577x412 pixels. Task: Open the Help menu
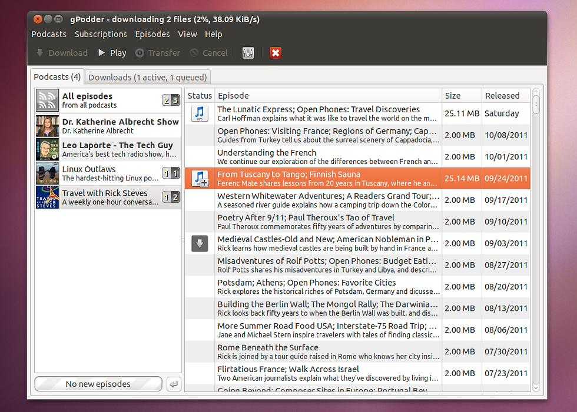(213, 34)
